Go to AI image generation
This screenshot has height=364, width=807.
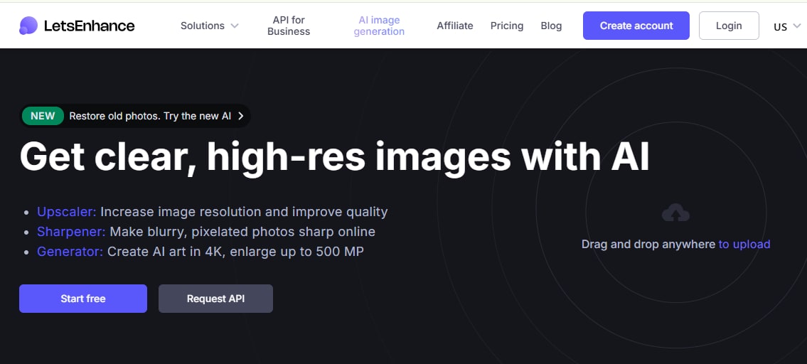click(x=379, y=26)
